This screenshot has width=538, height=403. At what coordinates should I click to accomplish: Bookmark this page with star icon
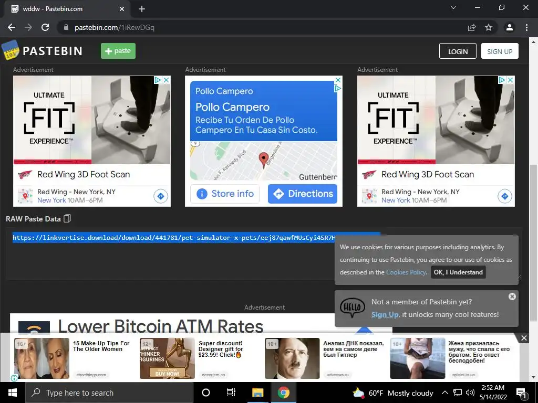tap(489, 27)
